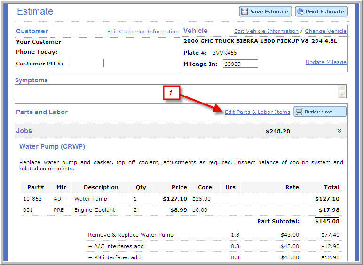Click the Mileage In field showing 63989
The height and width of the screenshot is (265, 363).
tap(240, 64)
